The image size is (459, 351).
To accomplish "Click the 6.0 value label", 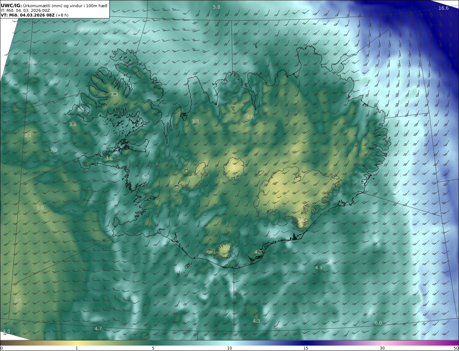I will 378,323.
